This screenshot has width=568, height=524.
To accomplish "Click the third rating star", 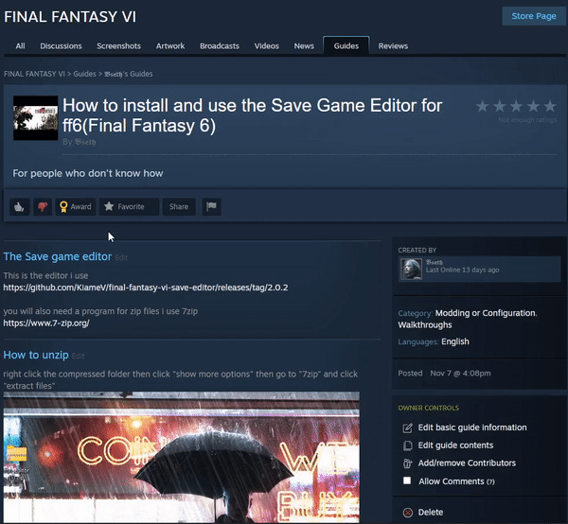I will coord(516,106).
